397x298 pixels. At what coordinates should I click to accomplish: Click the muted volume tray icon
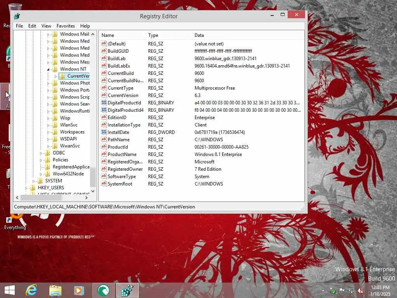click(360, 291)
